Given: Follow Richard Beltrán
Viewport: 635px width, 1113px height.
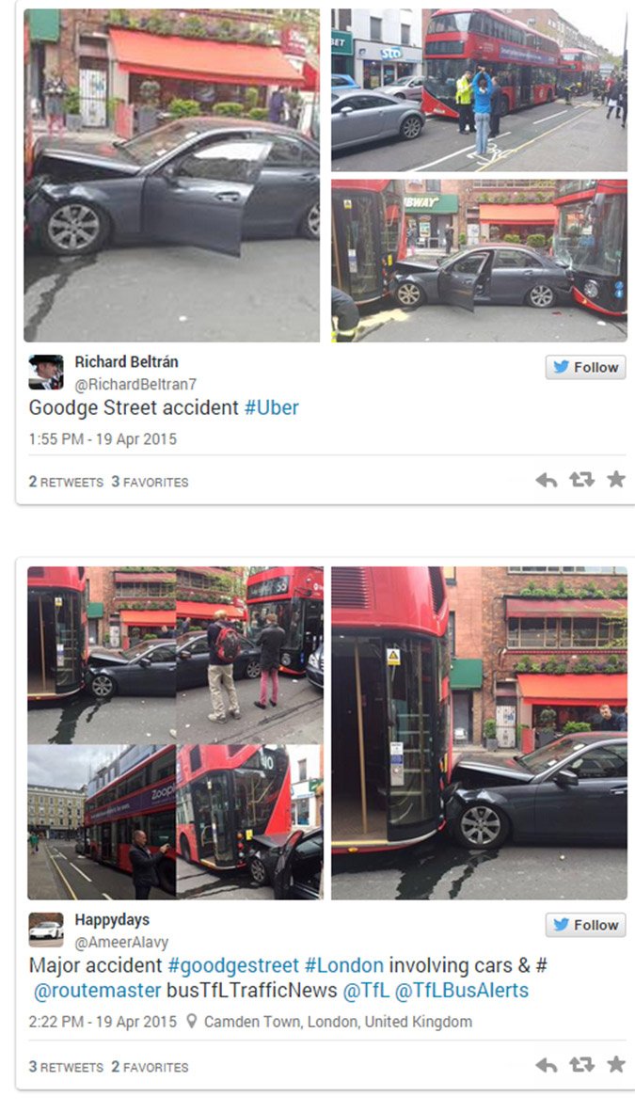Looking at the screenshot, I should tap(586, 367).
